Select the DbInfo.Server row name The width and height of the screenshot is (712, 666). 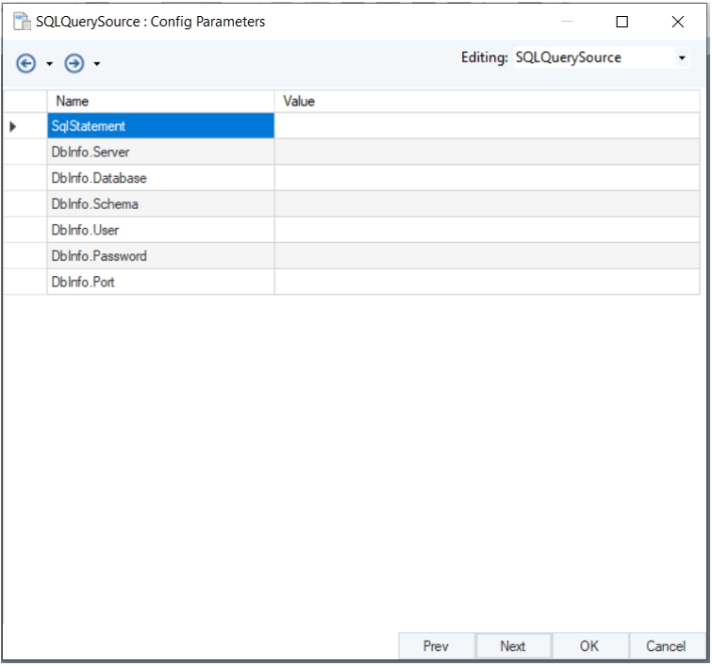(x=160, y=152)
